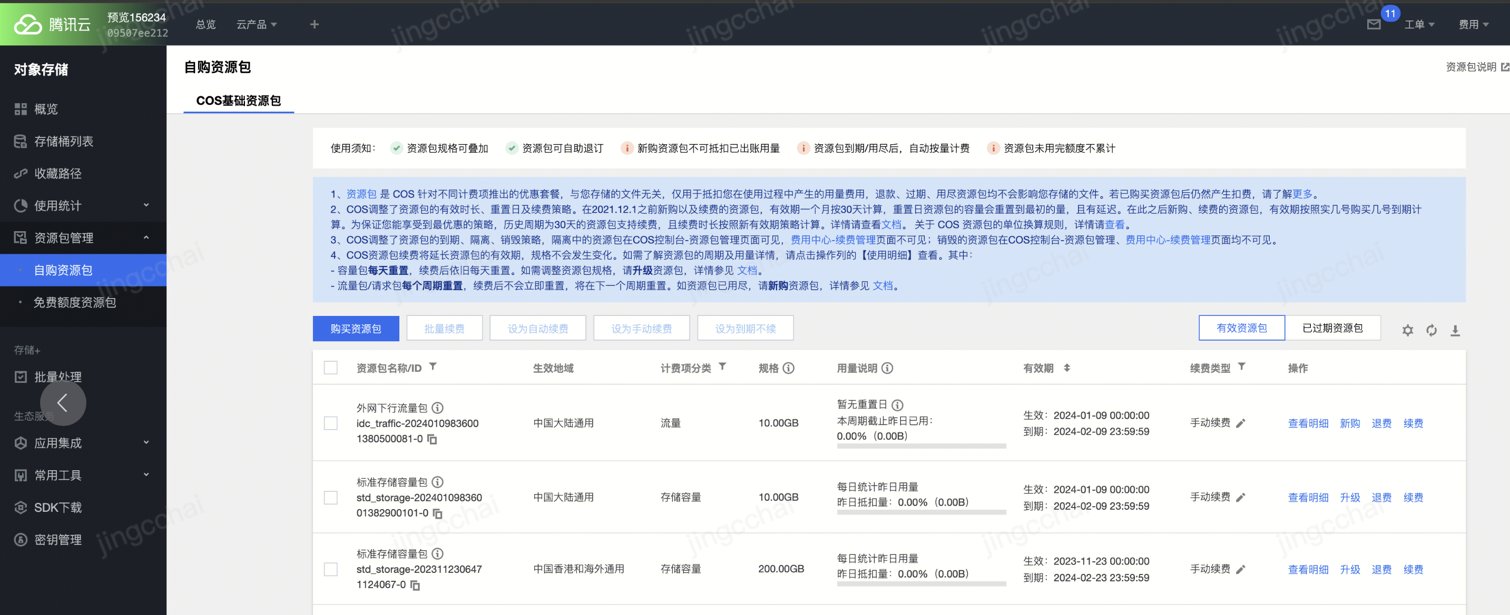Select all rows with header checkbox
Viewport: 1510px width, 615px height.
point(330,368)
